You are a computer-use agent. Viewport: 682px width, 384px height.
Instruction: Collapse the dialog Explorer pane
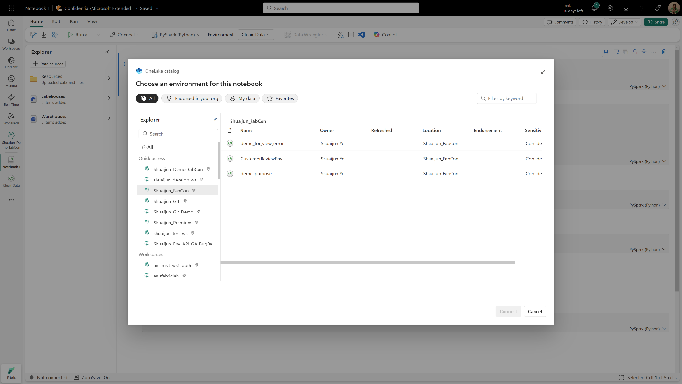(215, 120)
